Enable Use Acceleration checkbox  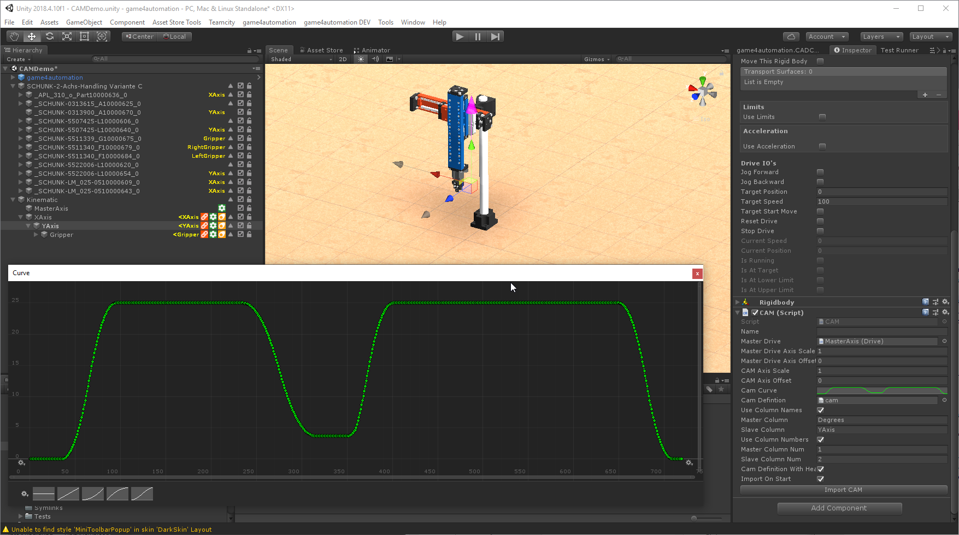[822, 147]
